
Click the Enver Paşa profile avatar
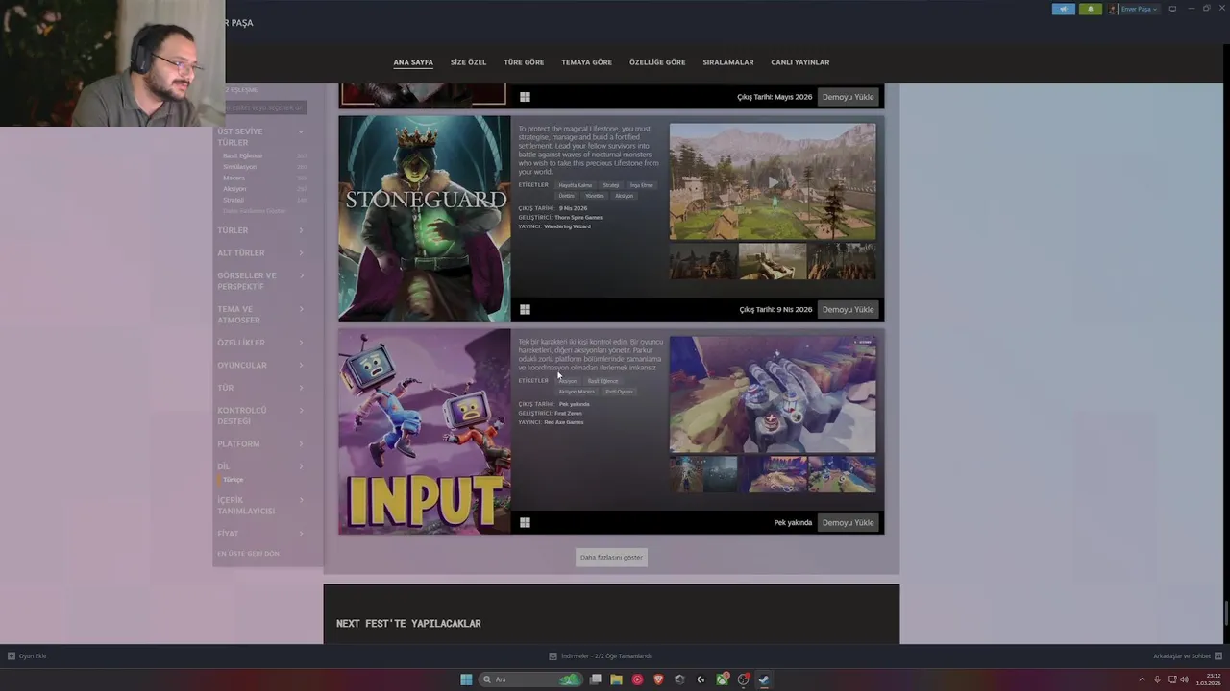point(1114,9)
